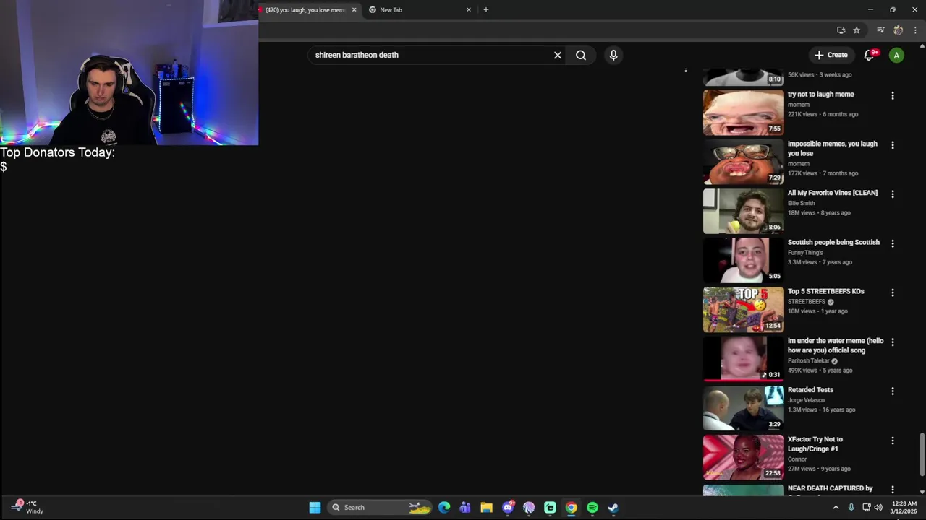The width and height of the screenshot is (926, 520).
Task: Open the volume icon in the system tray
Action: (878, 508)
